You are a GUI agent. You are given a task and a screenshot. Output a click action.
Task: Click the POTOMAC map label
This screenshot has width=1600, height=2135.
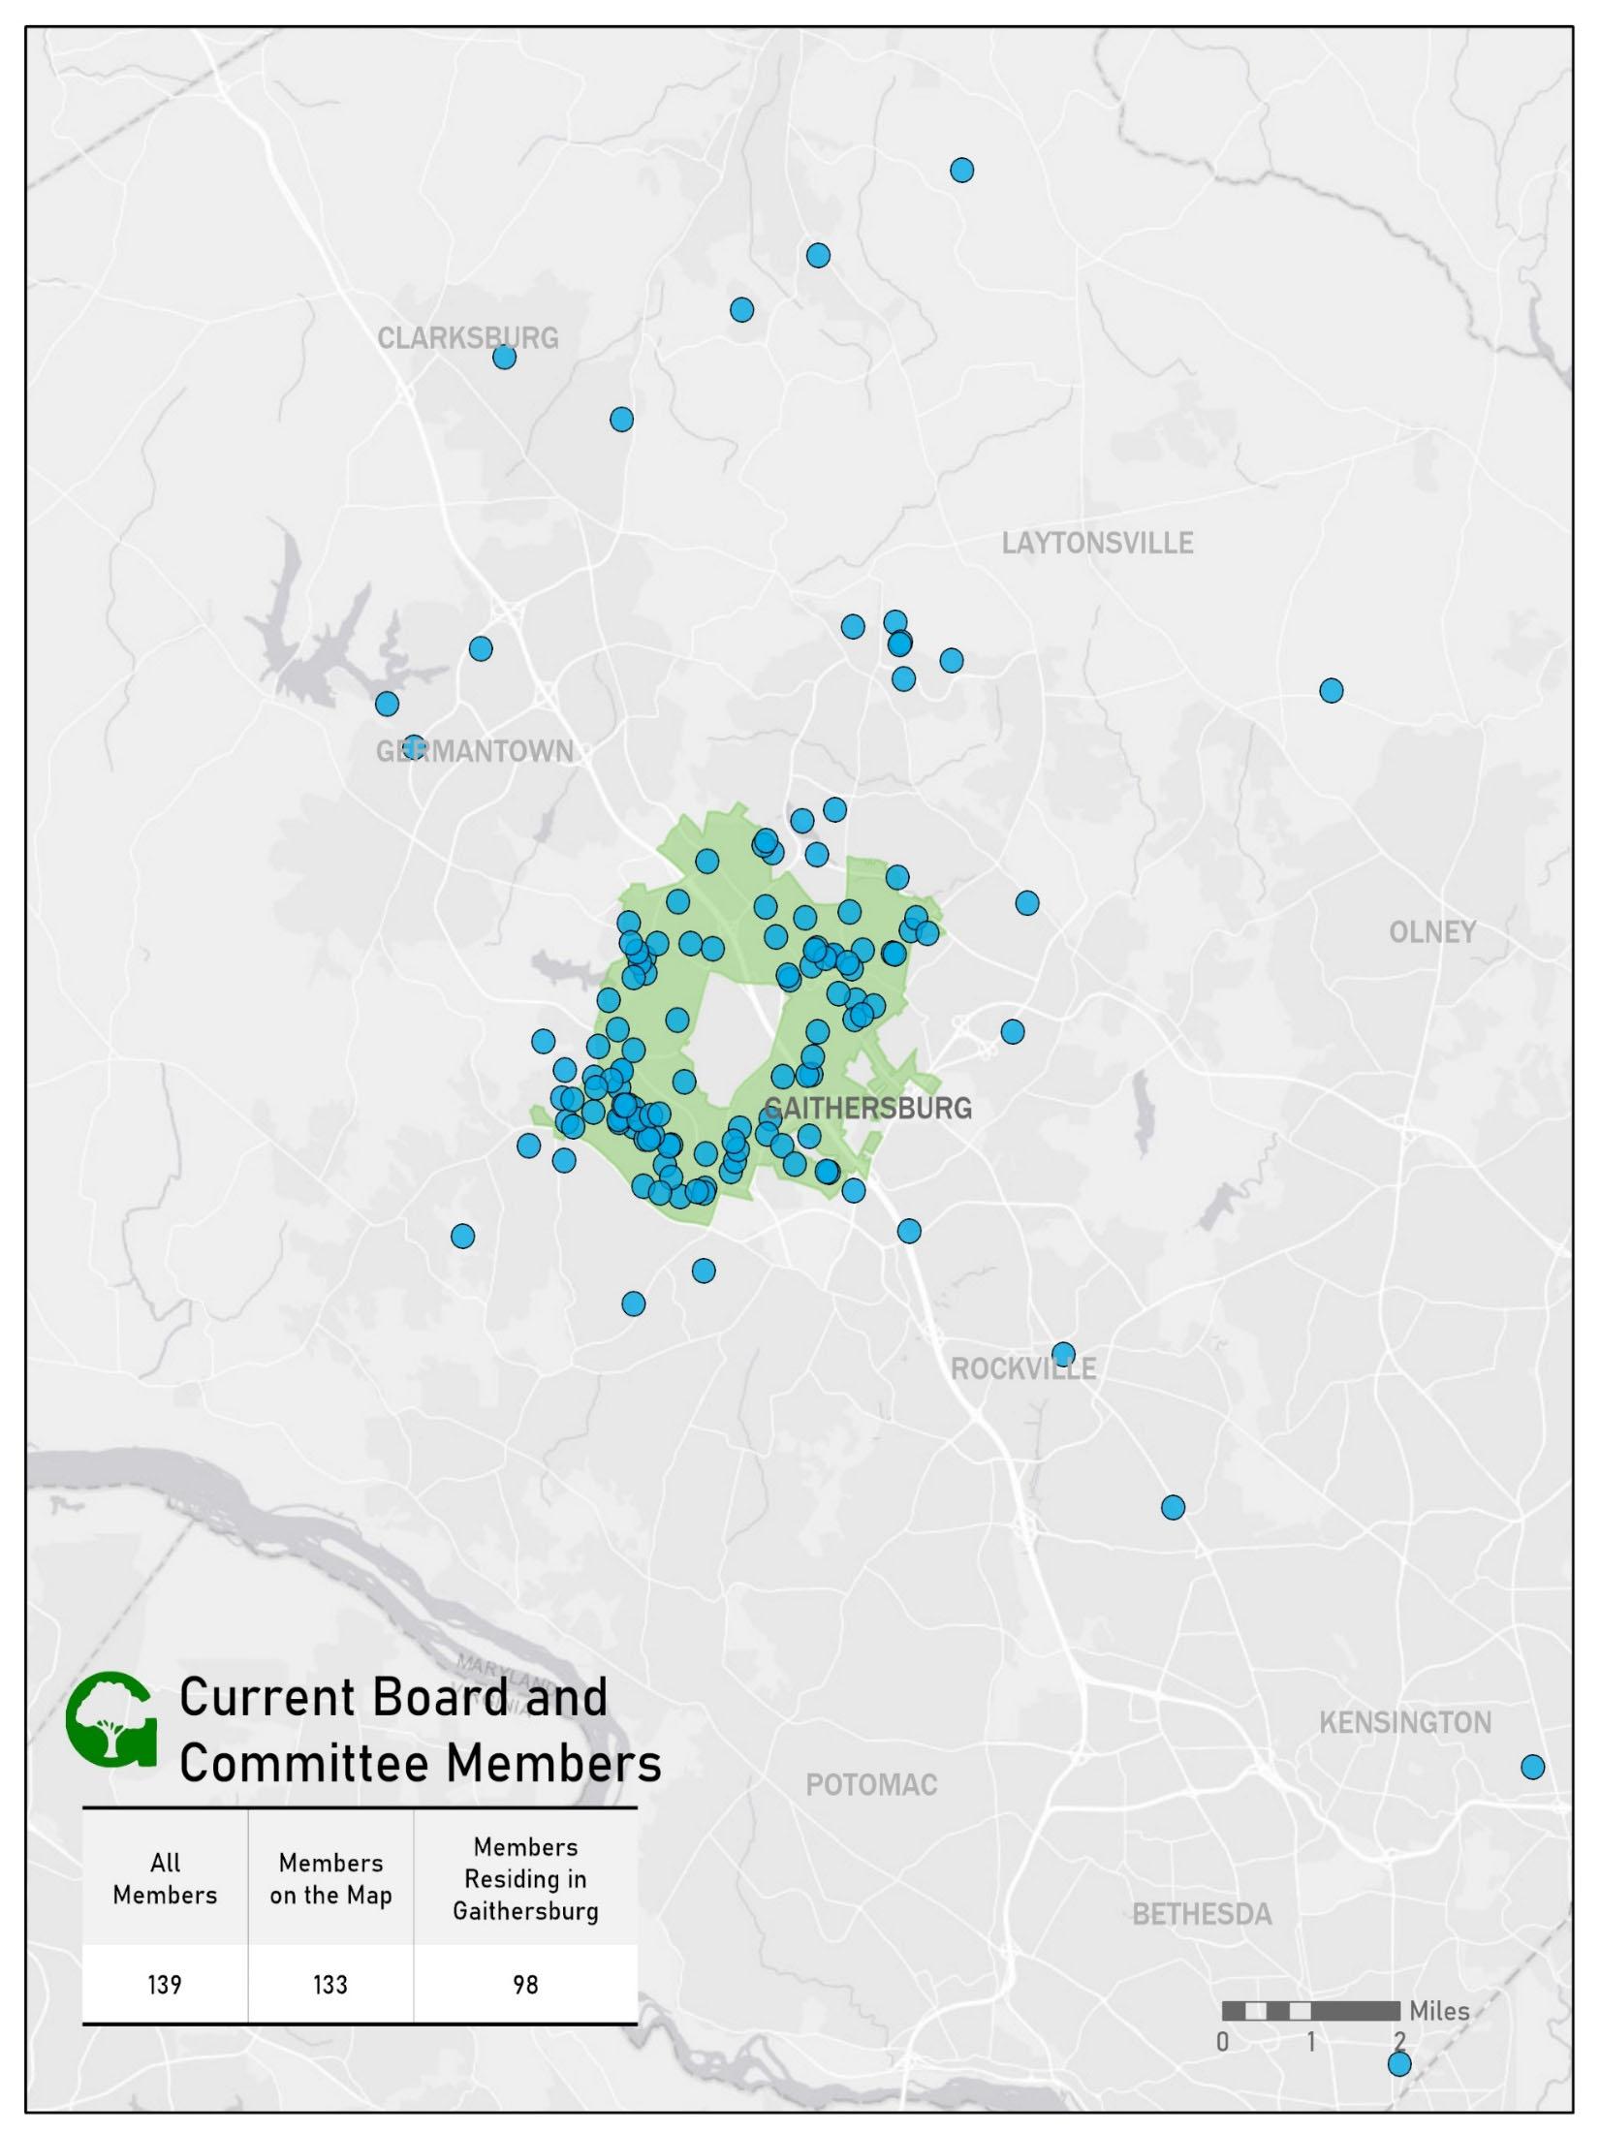coord(872,1785)
